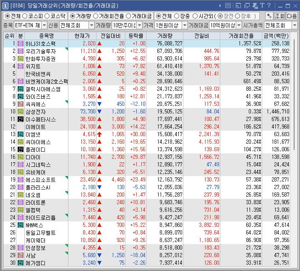Click 씨아이에스 change rate +19.65

(138, 142)
